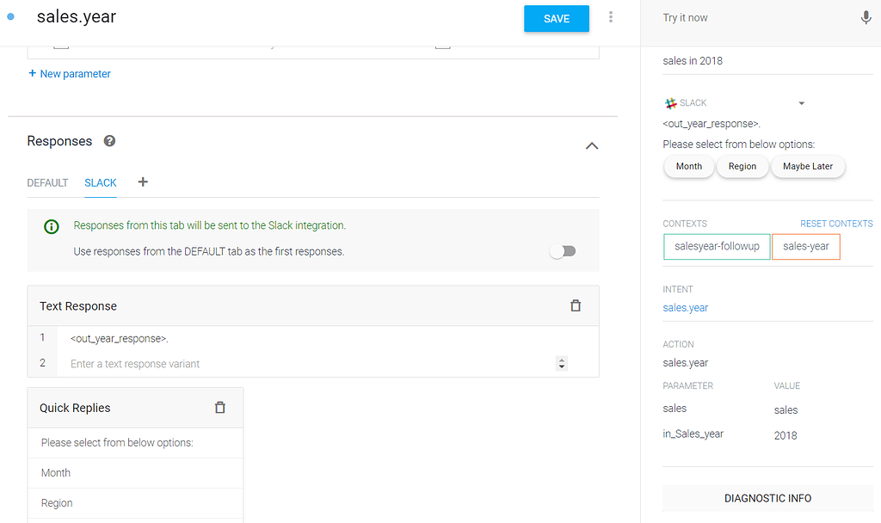Switch to the DEFAULT responses tab
The height and width of the screenshot is (523, 881).
(x=47, y=182)
